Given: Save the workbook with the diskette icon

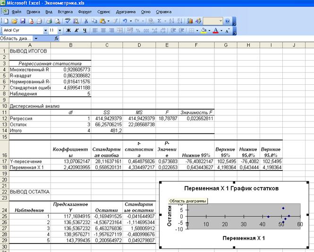Looking at the screenshot, I should 23,21.
